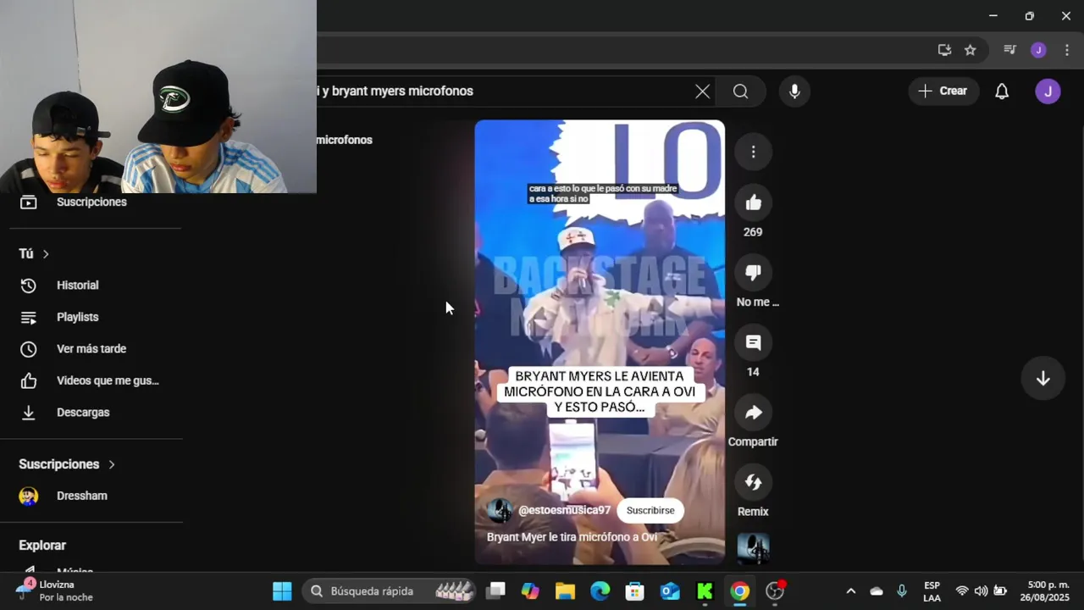Open three-dot options for Short
This screenshot has width=1084, height=610.
(x=753, y=152)
